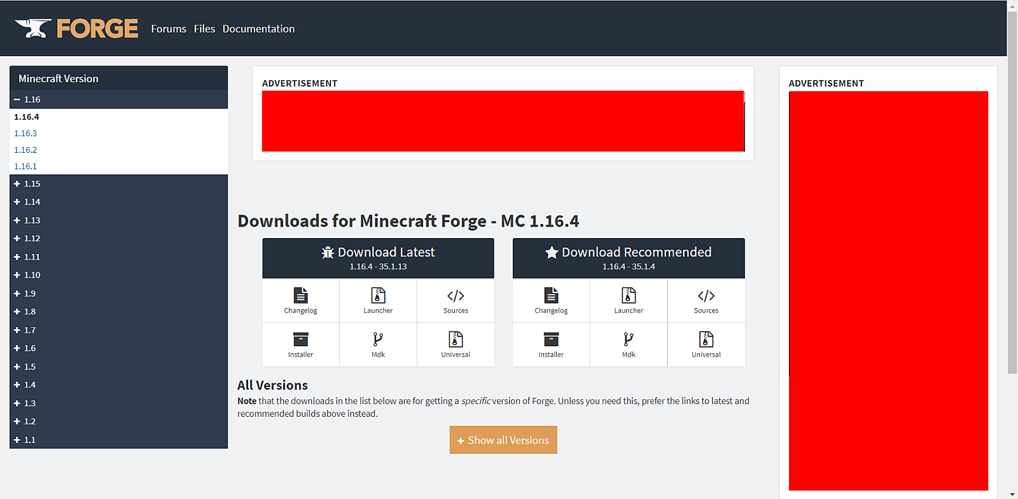1018x499 pixels.
Task: Expand the 1.7 version group
Action: [x=118, y=330]
